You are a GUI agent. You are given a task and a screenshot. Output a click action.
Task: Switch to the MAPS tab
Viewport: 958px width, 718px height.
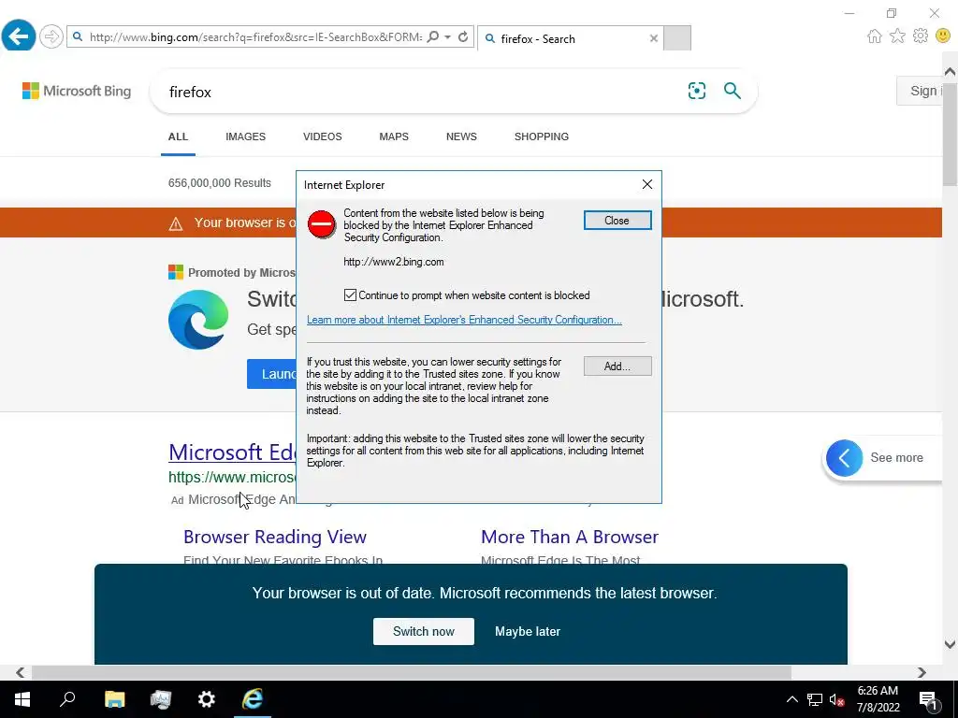pyautogui.click(x=394, y=136)
